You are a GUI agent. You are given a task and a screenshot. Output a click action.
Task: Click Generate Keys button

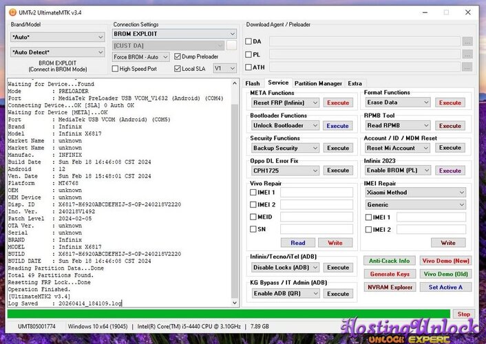[x=390, y=274]
